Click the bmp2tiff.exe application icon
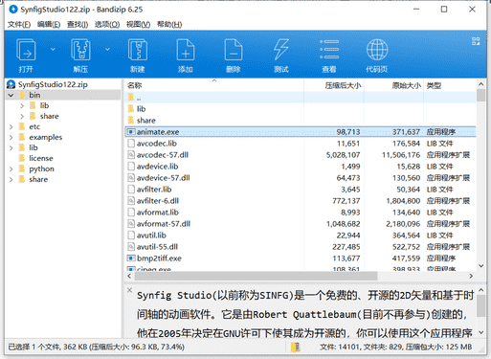This screenshot has height=359, width=491. (131, 258)
